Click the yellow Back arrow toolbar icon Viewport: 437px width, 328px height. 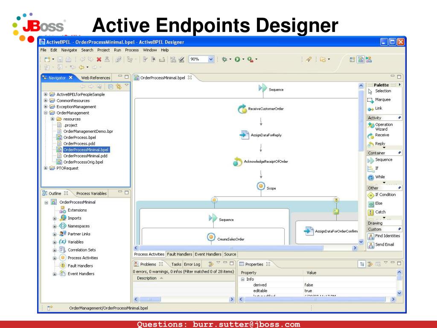point(82,67)
